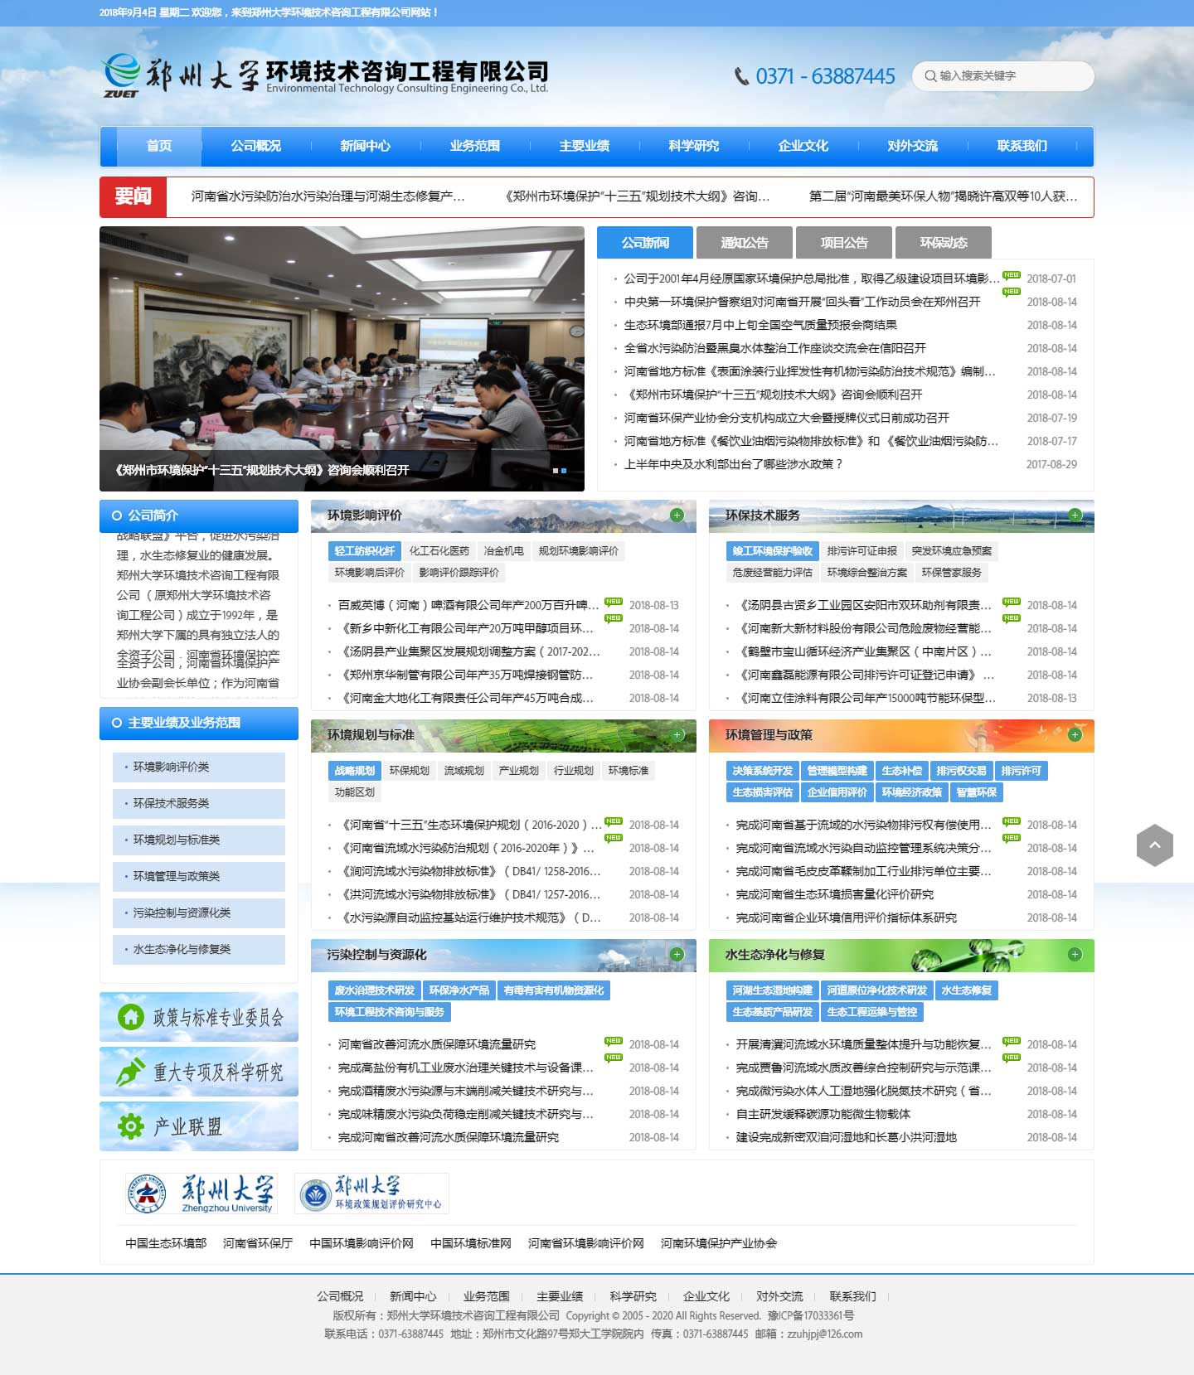Select first slideshow indicator dot
The image size is (1194, 1375).
pyautogui.click(x=556, y=470)
